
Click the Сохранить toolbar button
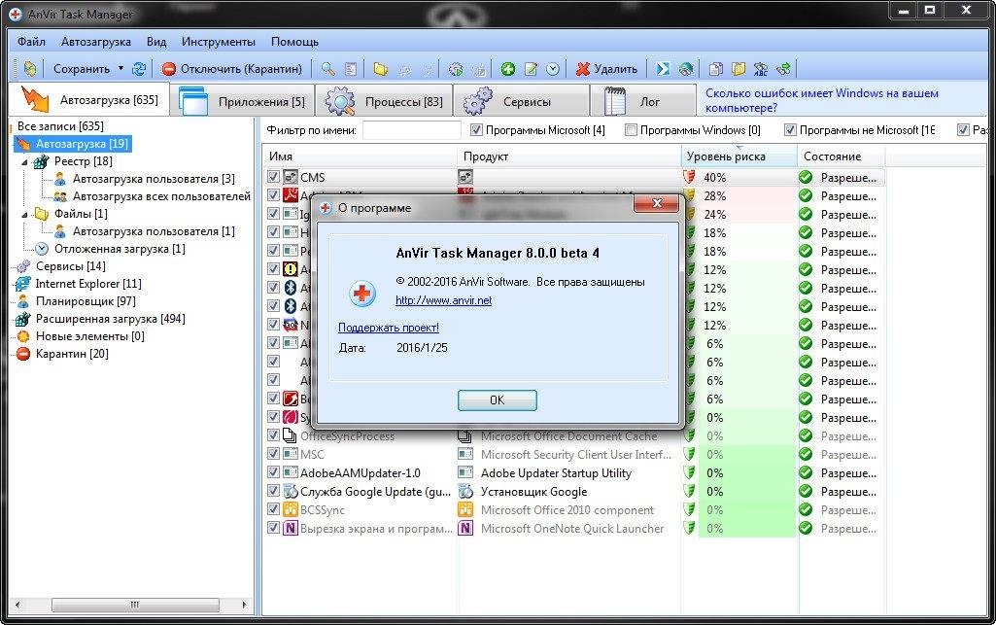[x=82, y=69]
